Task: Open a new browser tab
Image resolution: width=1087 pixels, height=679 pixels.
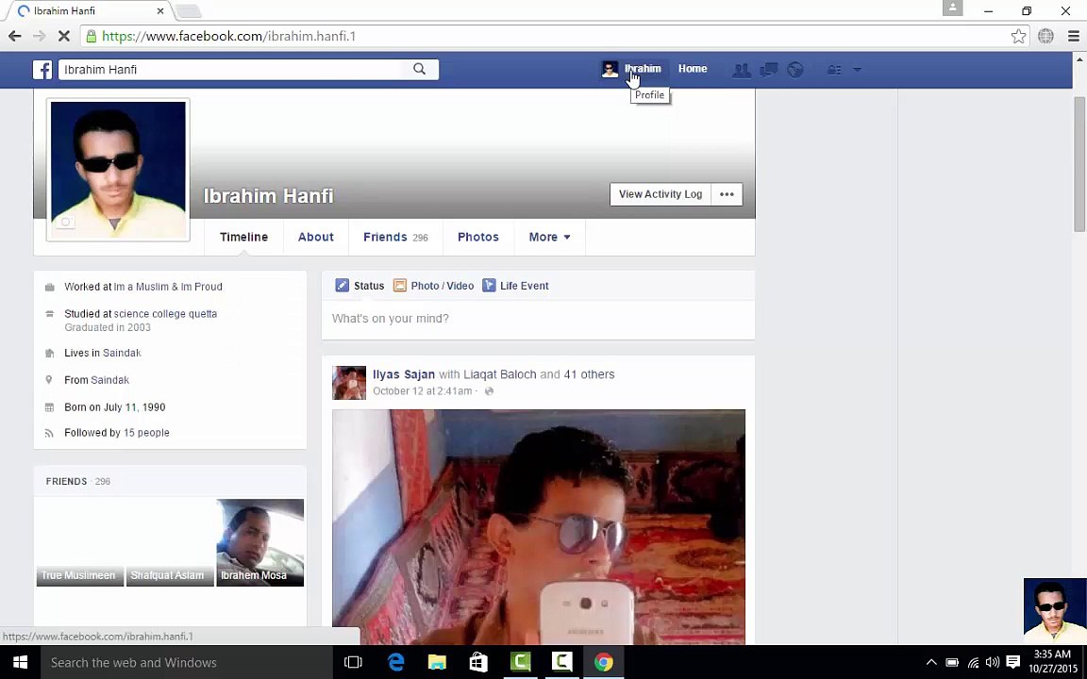Action: click(188, 11)
